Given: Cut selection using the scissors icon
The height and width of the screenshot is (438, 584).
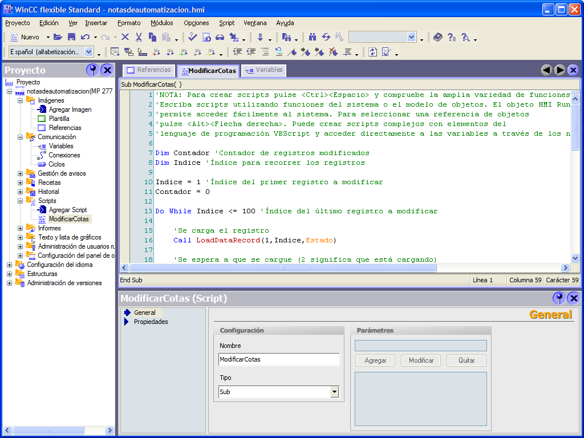Looking at the screenshot, I should 139,36.
